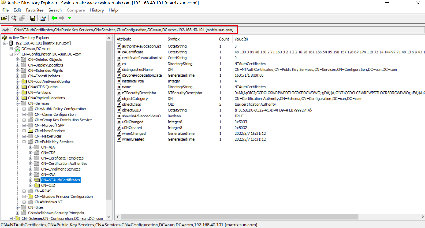Click the whenChanged value 2022/5/7 16:31:12
Screen dimensions: 425x228
(x=250, y=134)
